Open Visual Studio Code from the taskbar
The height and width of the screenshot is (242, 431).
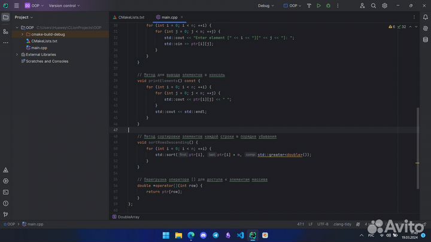coord(240,235)
